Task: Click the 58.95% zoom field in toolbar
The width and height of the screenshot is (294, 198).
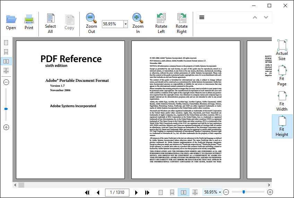Action: tap(113, 24)
